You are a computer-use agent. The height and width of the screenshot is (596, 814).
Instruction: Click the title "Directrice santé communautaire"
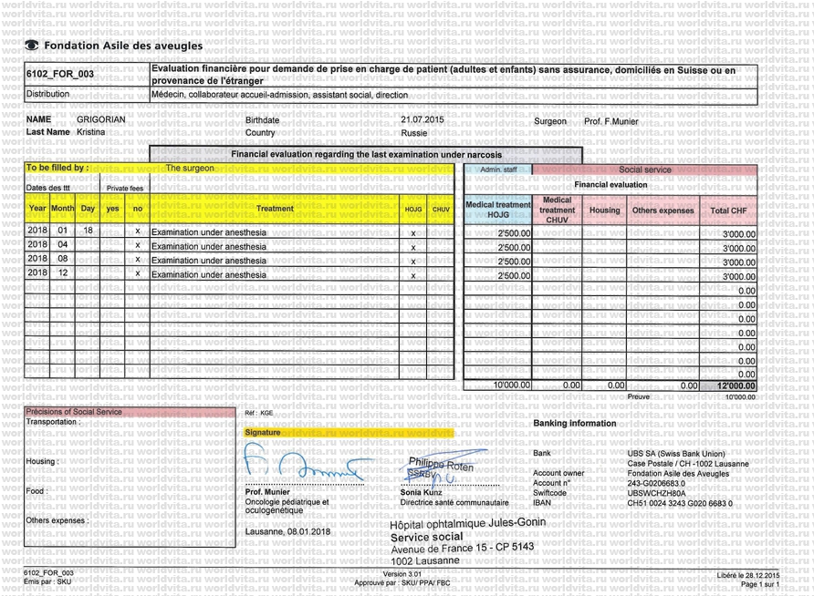454,502
